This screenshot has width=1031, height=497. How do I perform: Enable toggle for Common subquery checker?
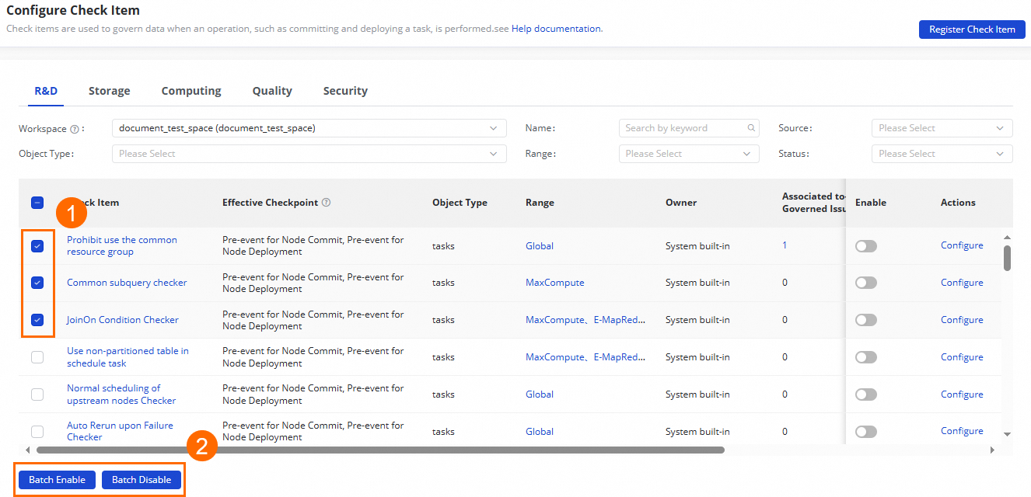point(866,283)
